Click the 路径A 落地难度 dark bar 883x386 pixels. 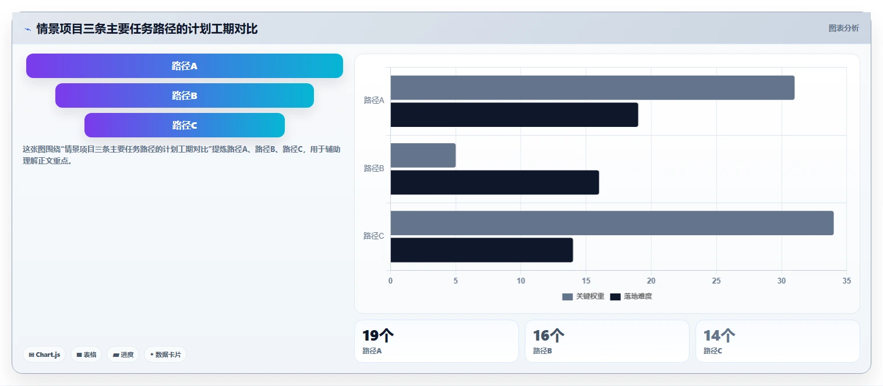coord(514,115)
